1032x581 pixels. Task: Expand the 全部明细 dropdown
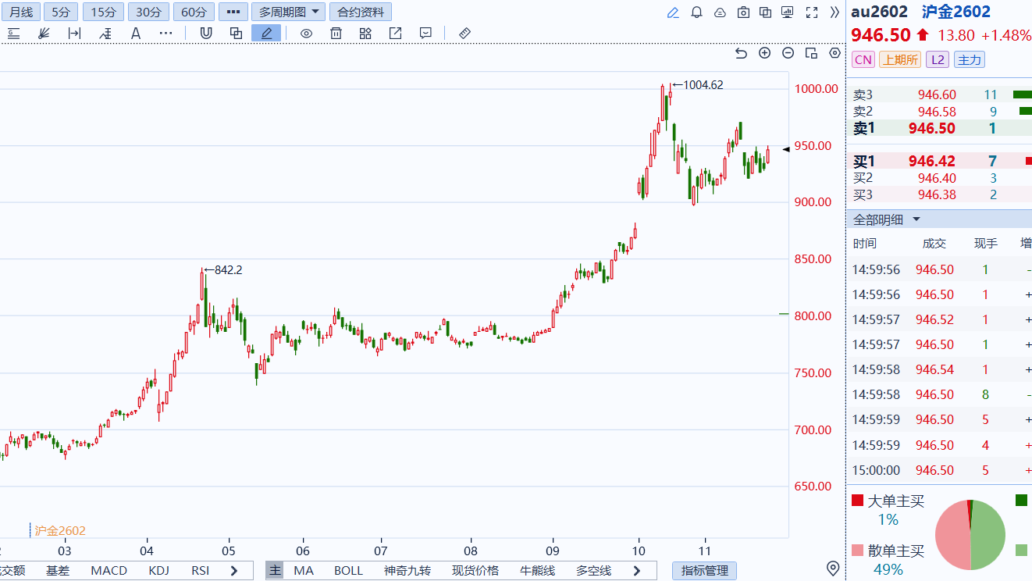pyautogui.click(x=887, y=219)
